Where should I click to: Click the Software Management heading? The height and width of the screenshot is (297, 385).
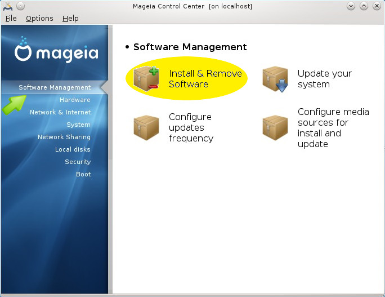point(190,47)
